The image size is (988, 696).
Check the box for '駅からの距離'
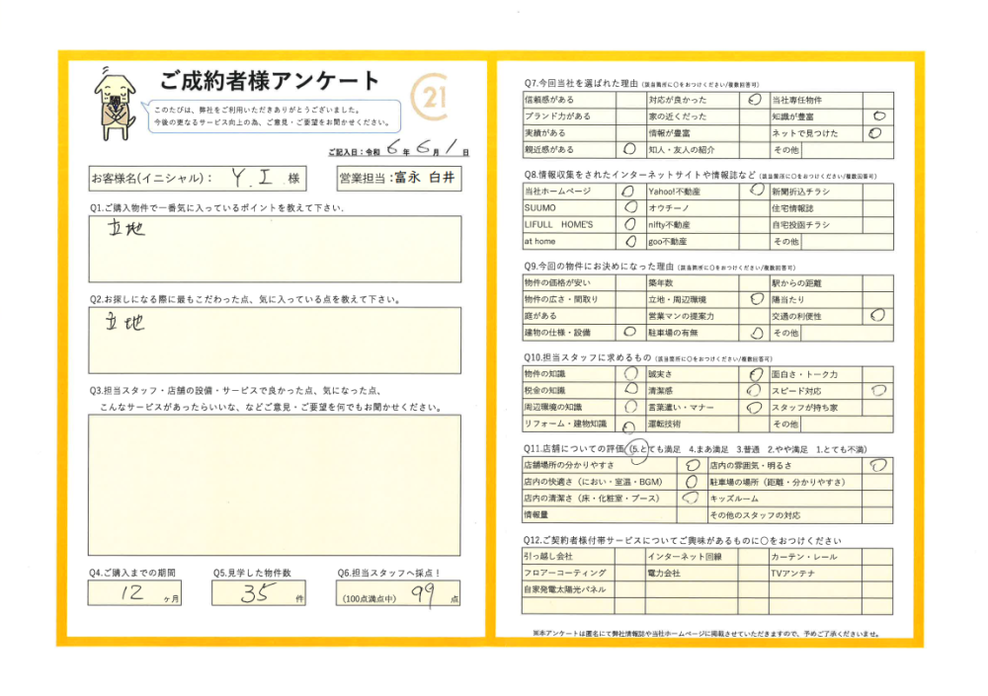pos(876,283)
